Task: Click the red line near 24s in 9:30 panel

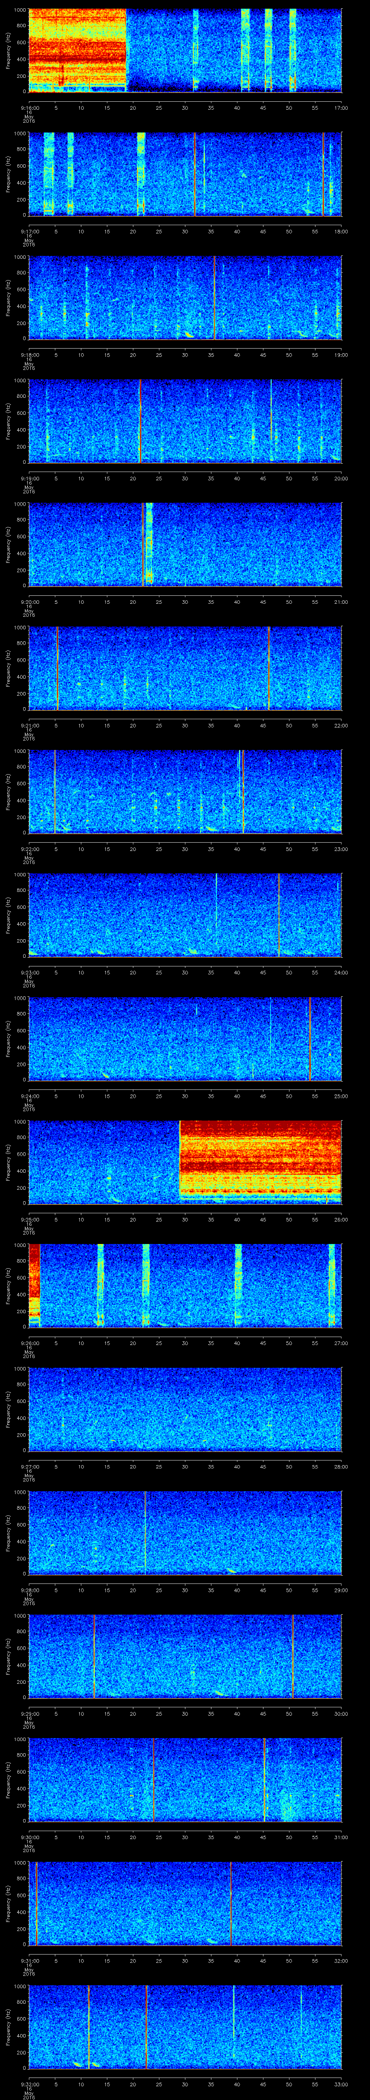Action: (153, 1779)
